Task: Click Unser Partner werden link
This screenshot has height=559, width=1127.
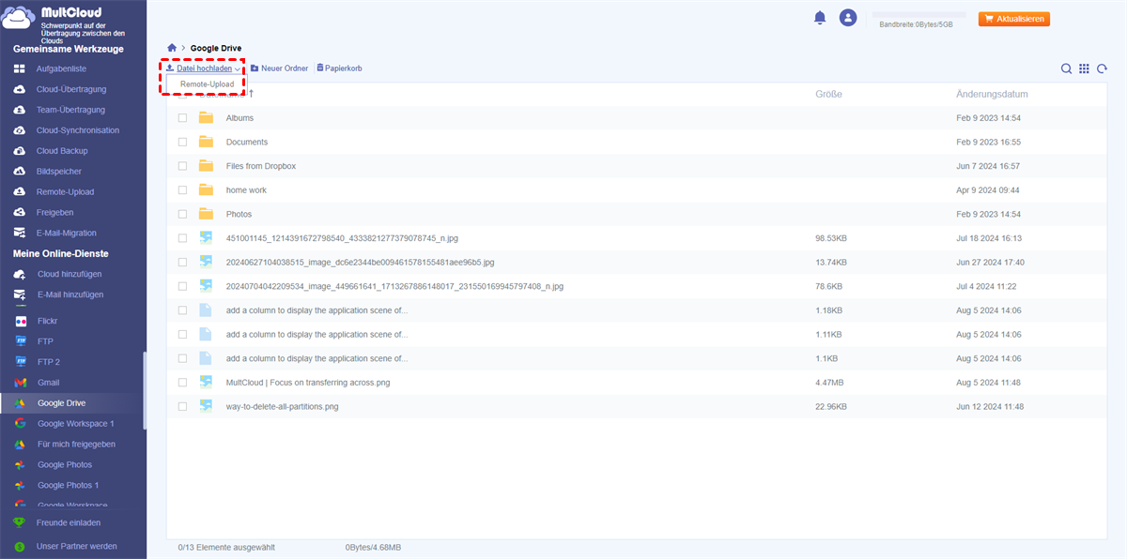Action: coord(77,546)
